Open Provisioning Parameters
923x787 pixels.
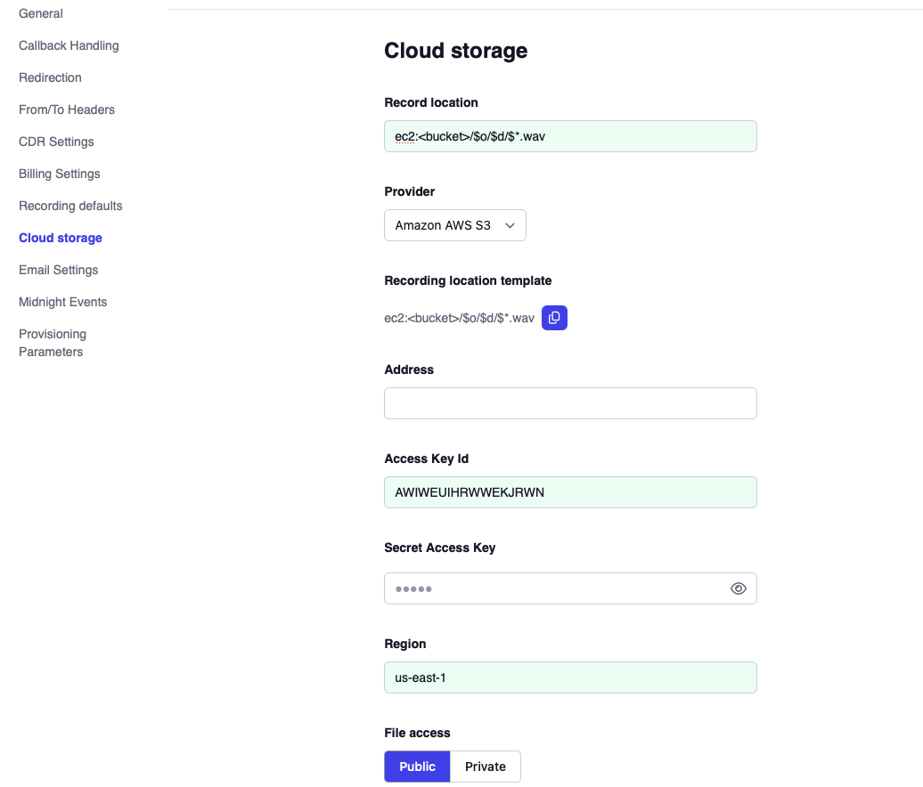[52, 342]
